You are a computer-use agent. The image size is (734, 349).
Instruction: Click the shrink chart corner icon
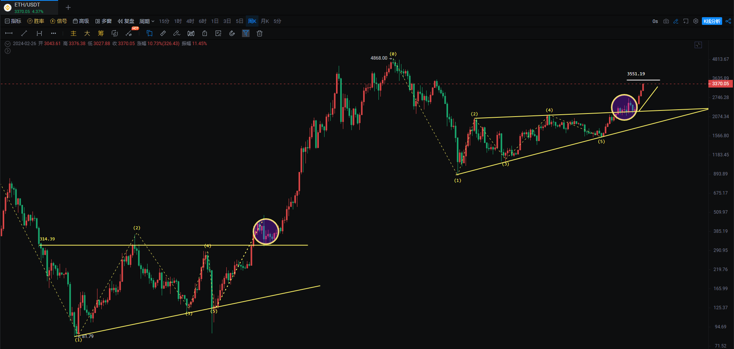pyautogui.click(x=698, y=45)
